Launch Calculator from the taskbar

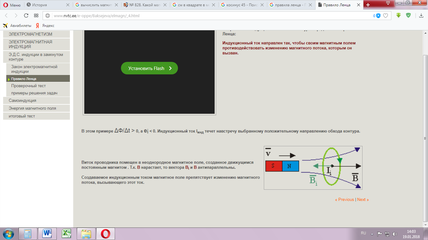coord(28,233)
